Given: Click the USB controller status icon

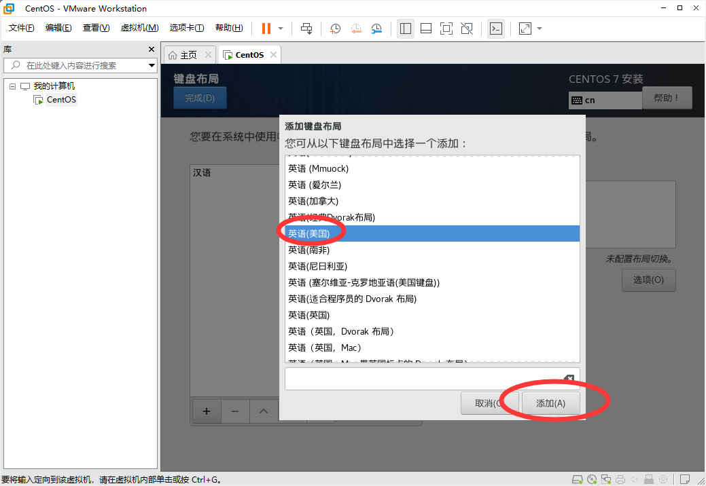Looking at the screenshot, I should [649, 479].
